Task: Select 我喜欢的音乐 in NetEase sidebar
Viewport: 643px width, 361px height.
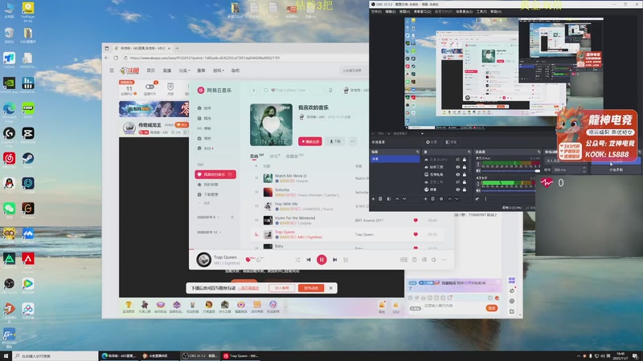Action: 215,174
